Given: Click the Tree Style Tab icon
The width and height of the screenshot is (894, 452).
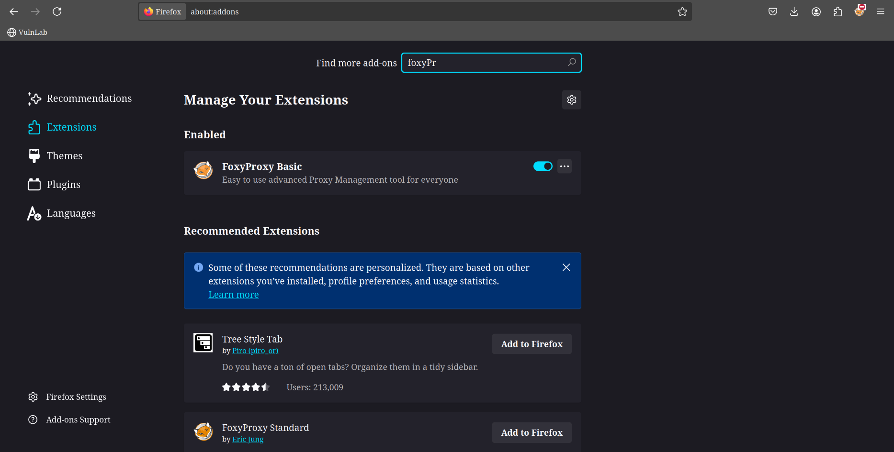Looking at the screenshot, I should pos(203,343).
